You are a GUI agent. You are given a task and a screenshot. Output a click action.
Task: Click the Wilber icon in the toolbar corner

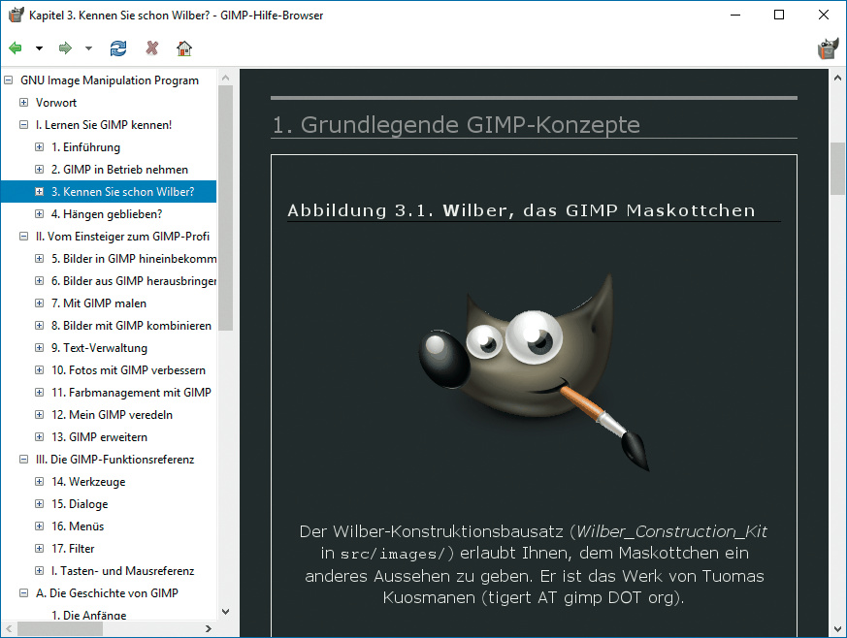coord(828,48)
